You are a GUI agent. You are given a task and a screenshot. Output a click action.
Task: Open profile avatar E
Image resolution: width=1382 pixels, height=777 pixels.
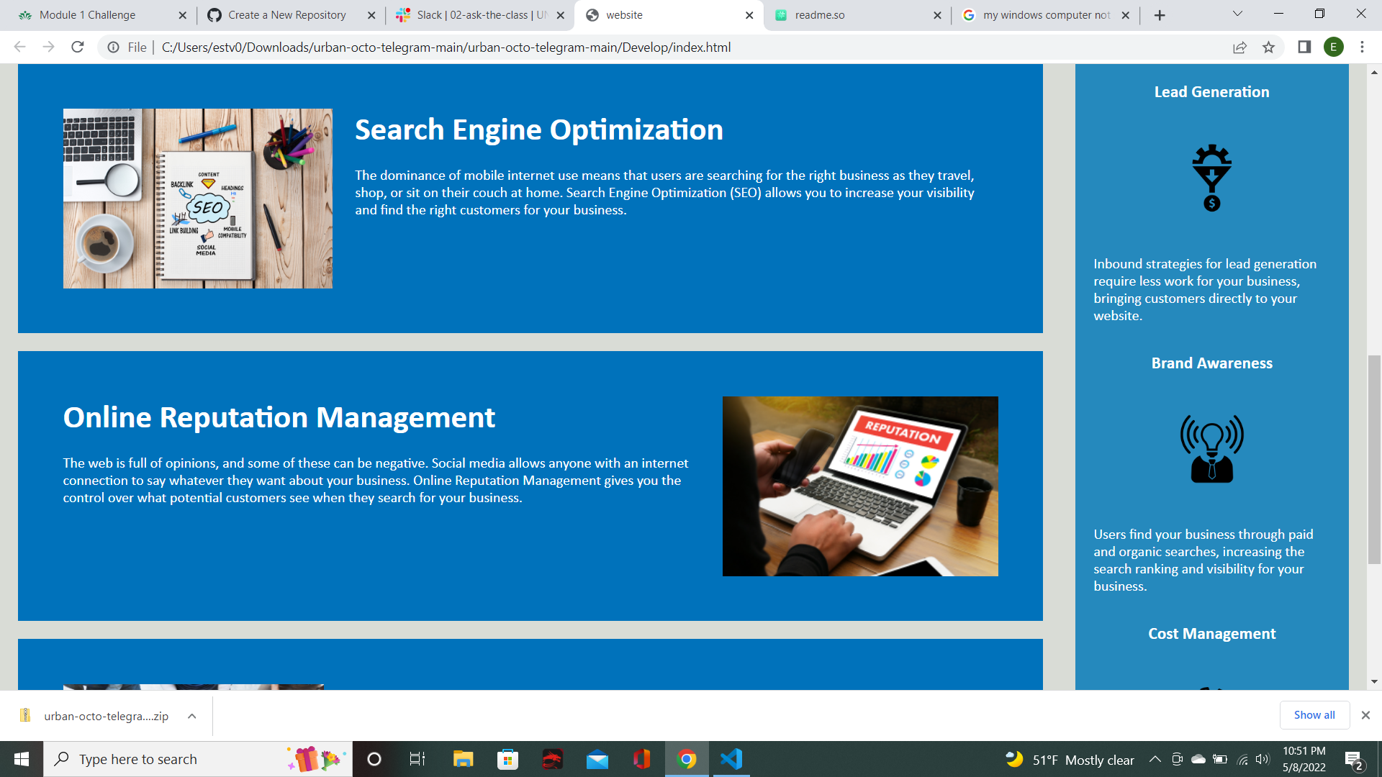(1334, 47)
